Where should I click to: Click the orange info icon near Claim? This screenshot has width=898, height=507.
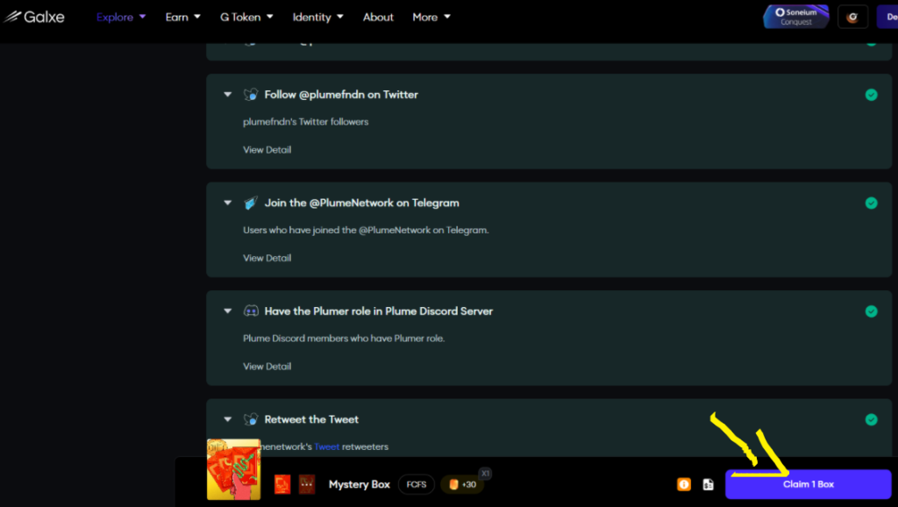coord(684,484)
